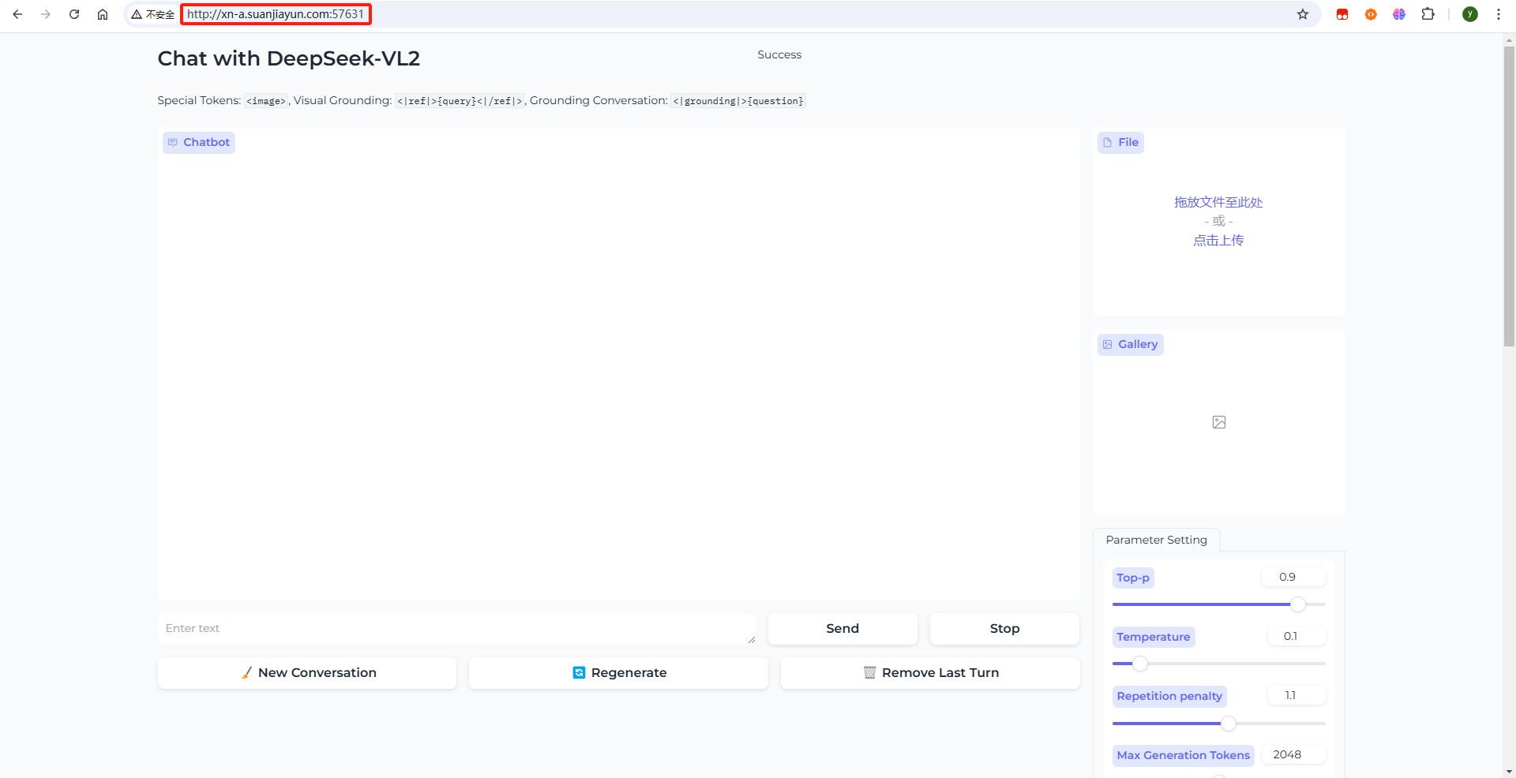Click the scrollbar down arrow

tap(1509, 771)
